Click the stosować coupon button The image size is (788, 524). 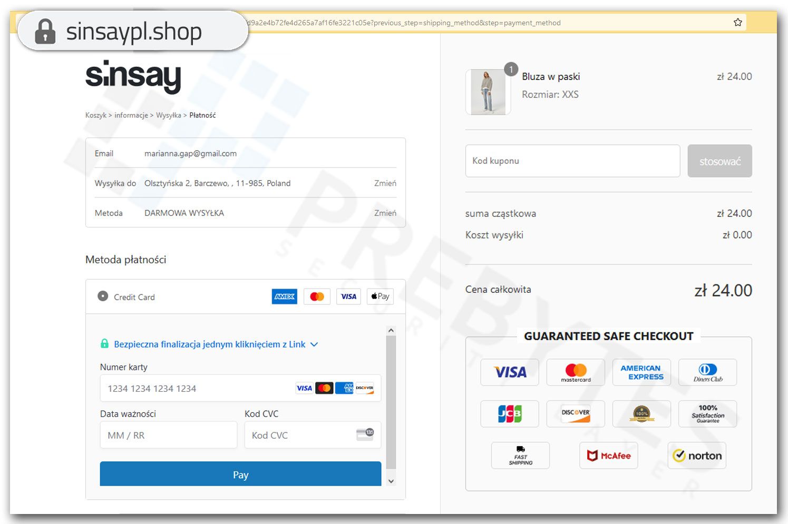pos(719,161)
